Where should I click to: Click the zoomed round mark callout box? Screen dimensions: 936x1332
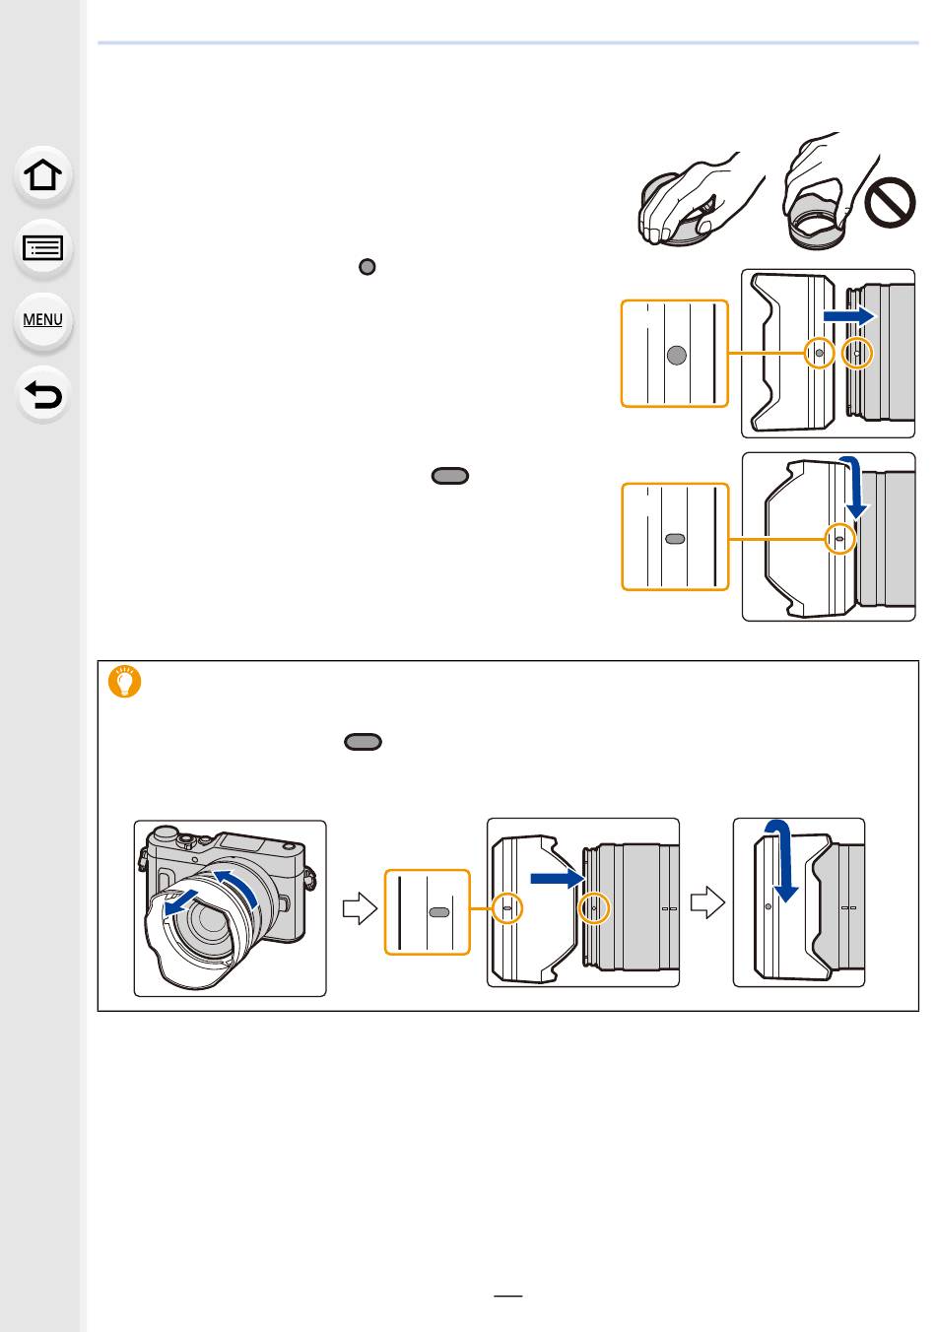click(x=675, y=355)
